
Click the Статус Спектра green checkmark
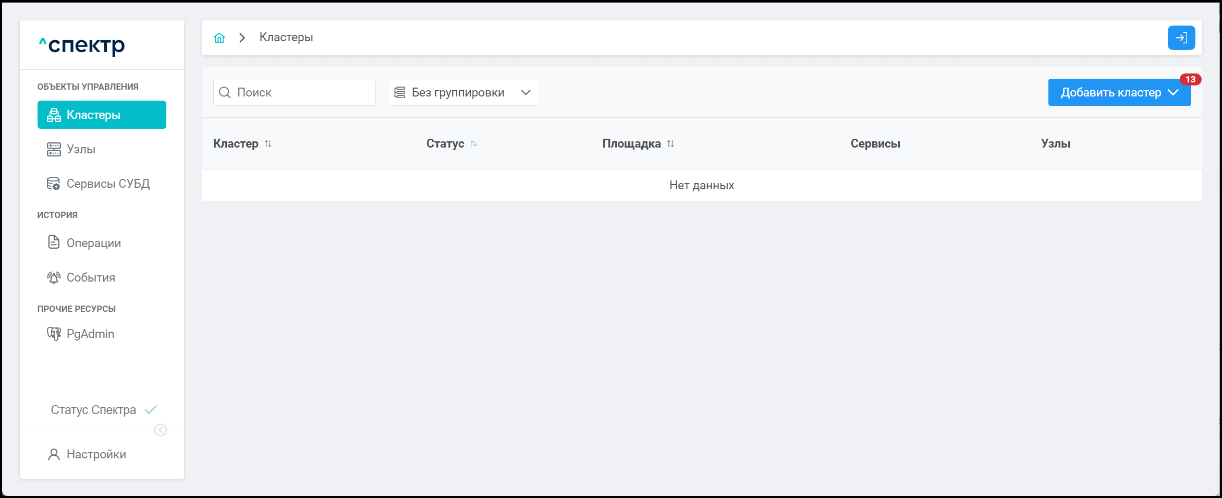(x=151, y=410)
